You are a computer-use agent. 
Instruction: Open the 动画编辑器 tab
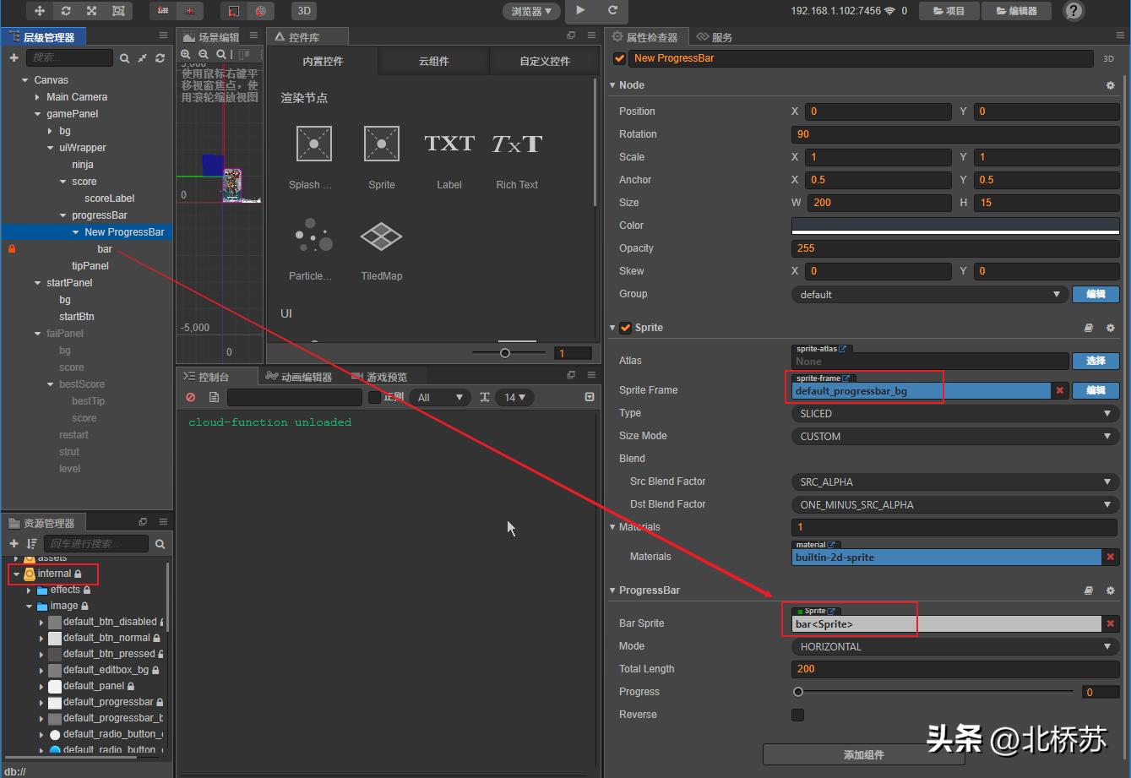coord(305,377)
